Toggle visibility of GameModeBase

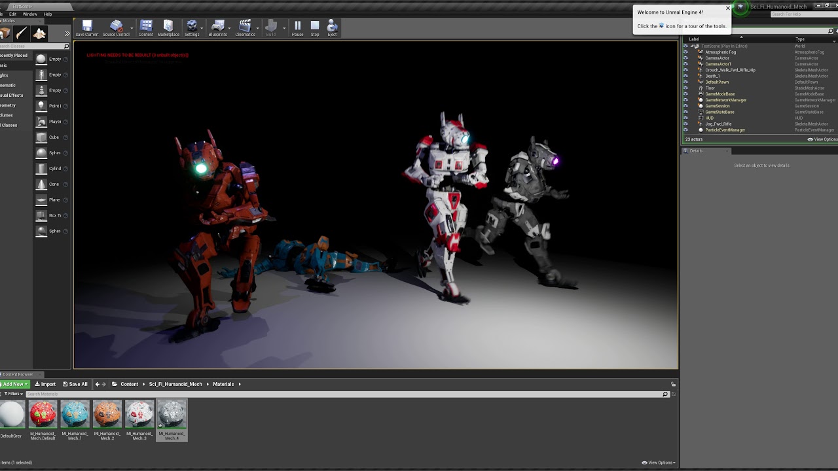point(685,94)
